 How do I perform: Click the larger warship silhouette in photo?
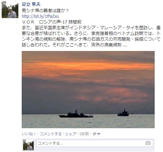[x=76, y=114]
